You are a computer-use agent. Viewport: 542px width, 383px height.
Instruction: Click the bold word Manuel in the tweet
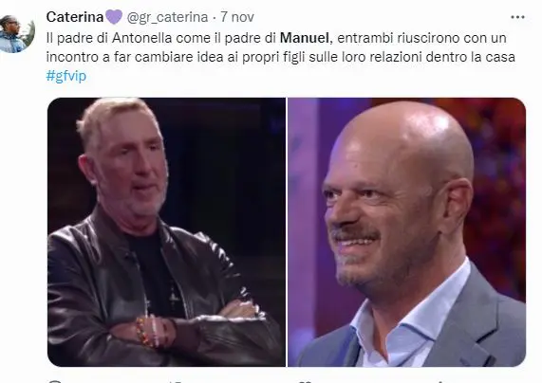pyautogui.click(x=305, y=38)
